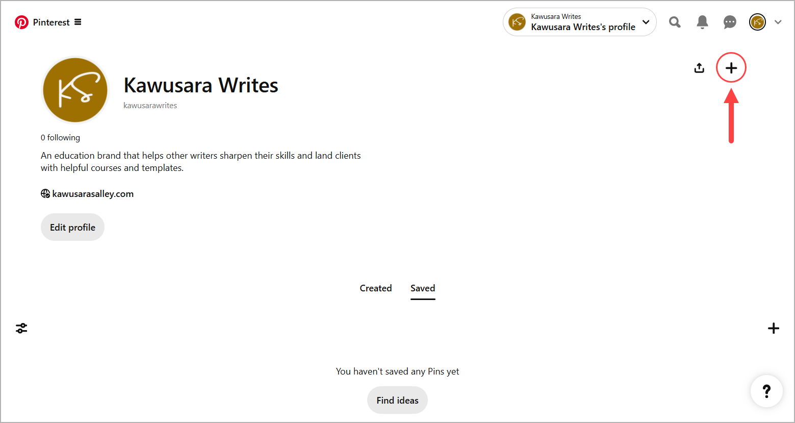The image size is (795, 423).
Task: Open the search magnifier icon
Action: [675, 22]
